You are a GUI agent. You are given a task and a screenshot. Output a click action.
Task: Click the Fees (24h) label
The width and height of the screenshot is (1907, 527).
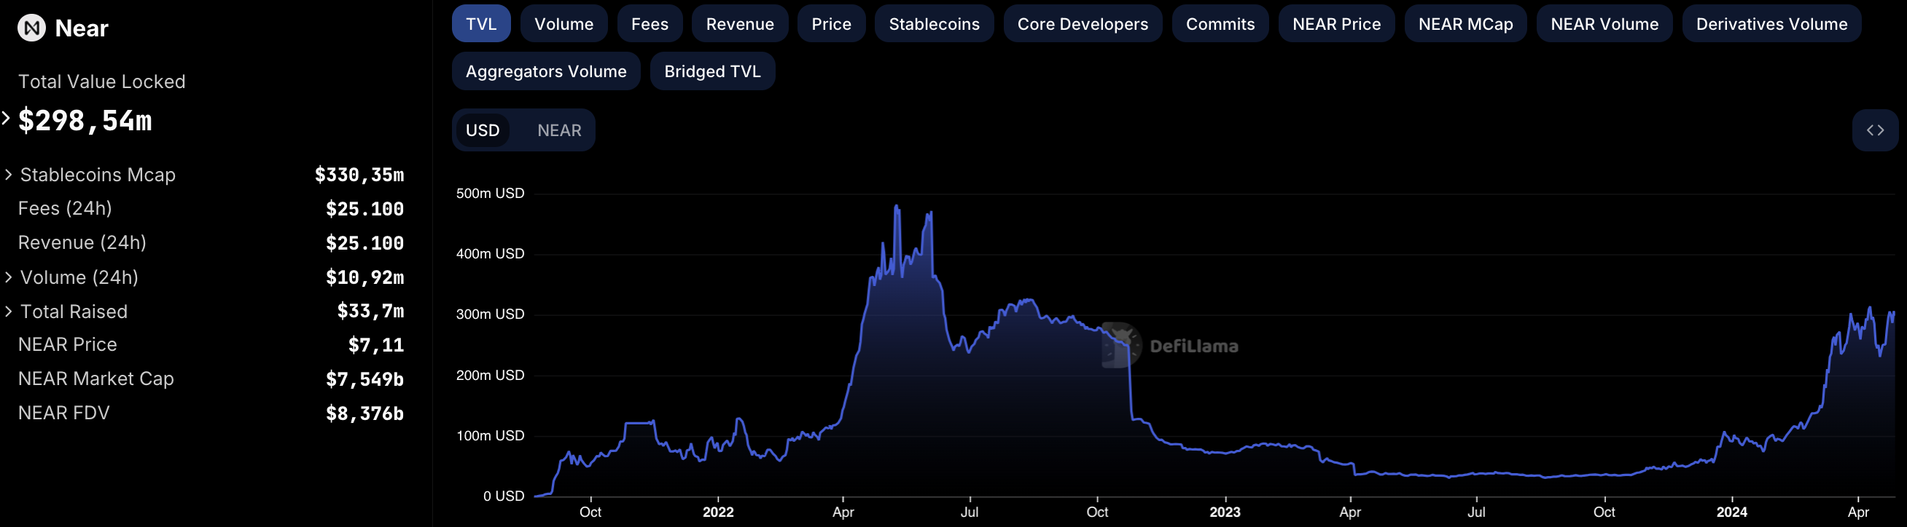tap(65, 208)
